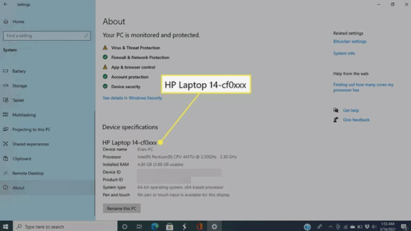
Task: Click the magnifier icon in Find a setting
Action: (x=86, y=36)
